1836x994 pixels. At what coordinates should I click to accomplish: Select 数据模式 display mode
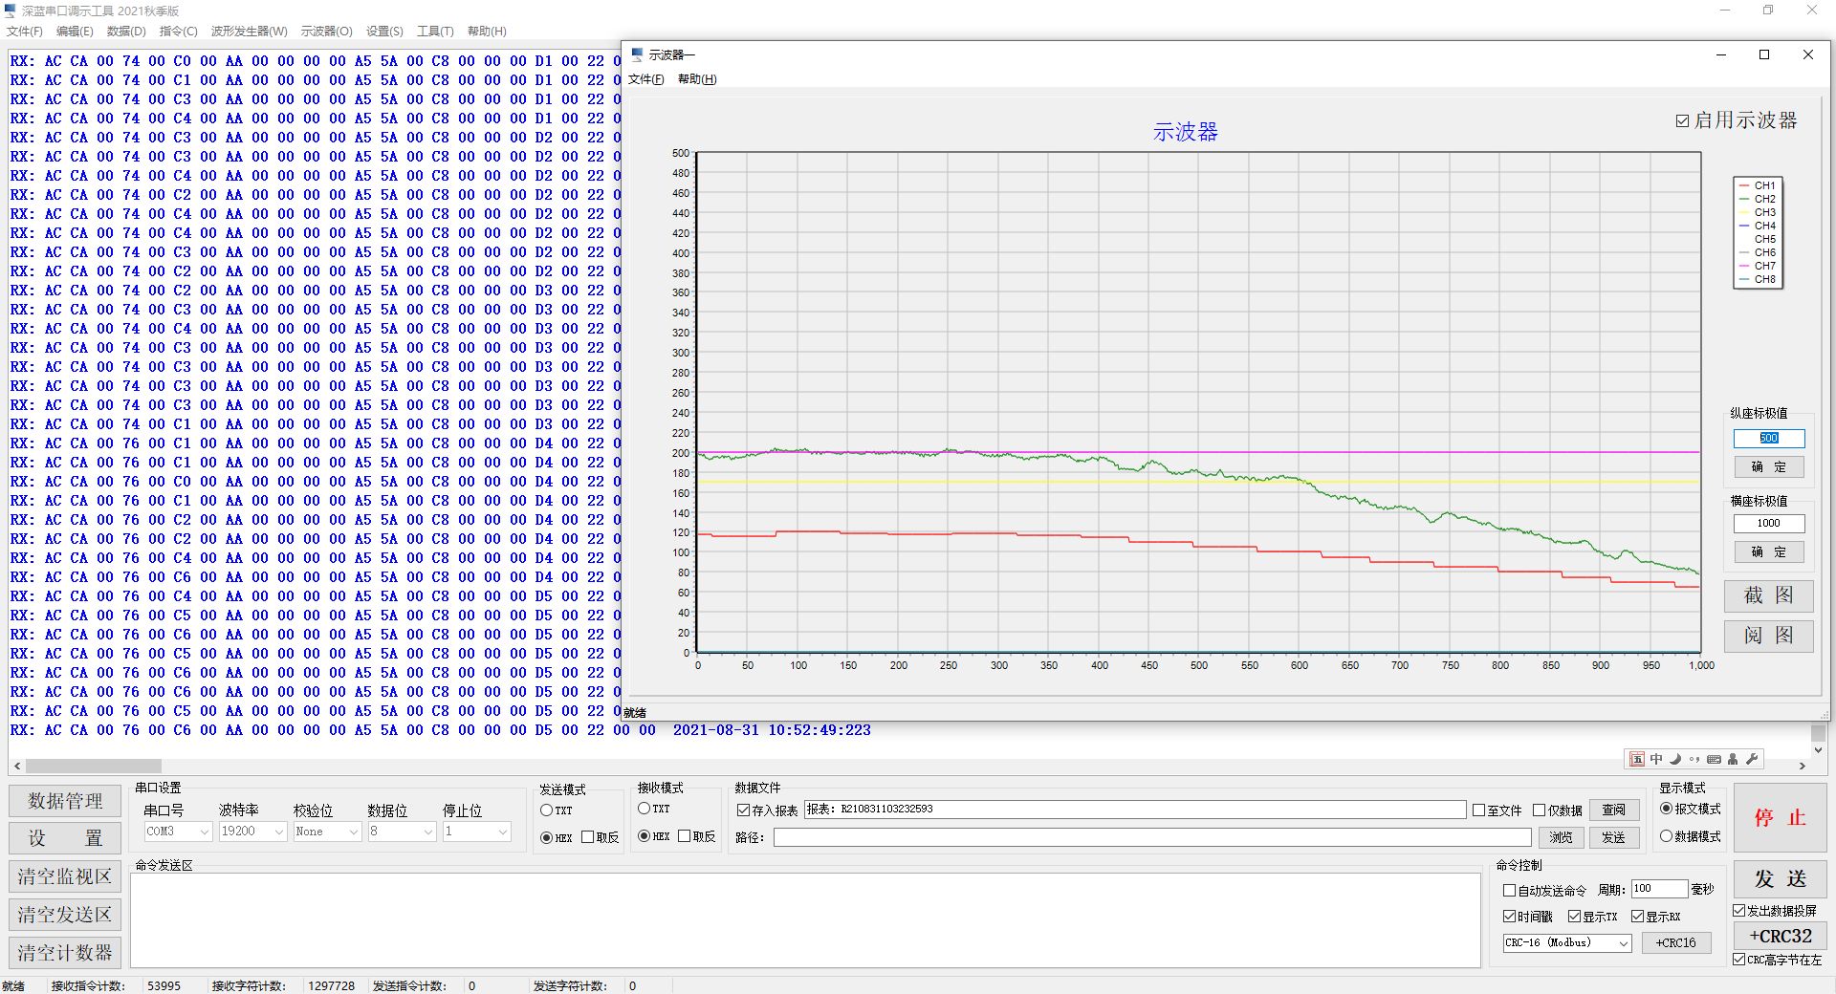click(1666, 835)
